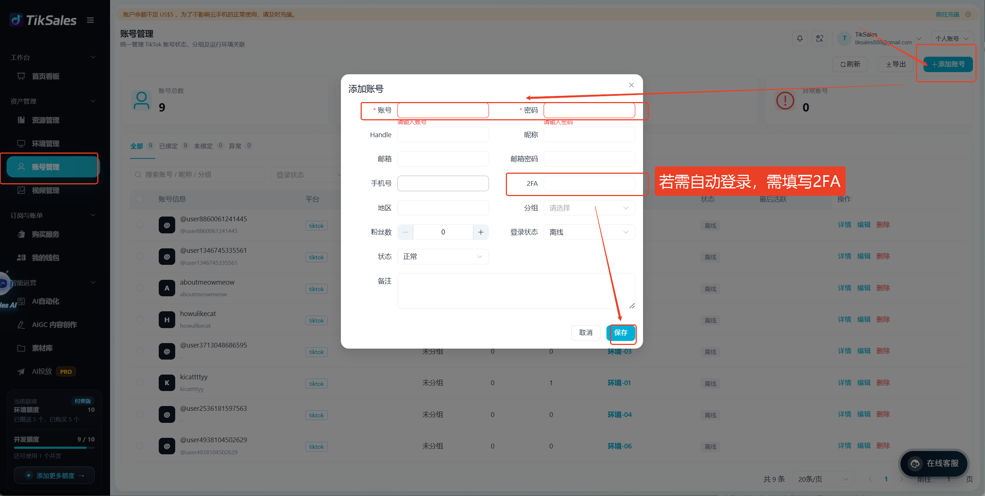Viewport: 985px width, 496px height.
Task: Select checkbox for @user1346745335561 row
Action: [140, 256]
